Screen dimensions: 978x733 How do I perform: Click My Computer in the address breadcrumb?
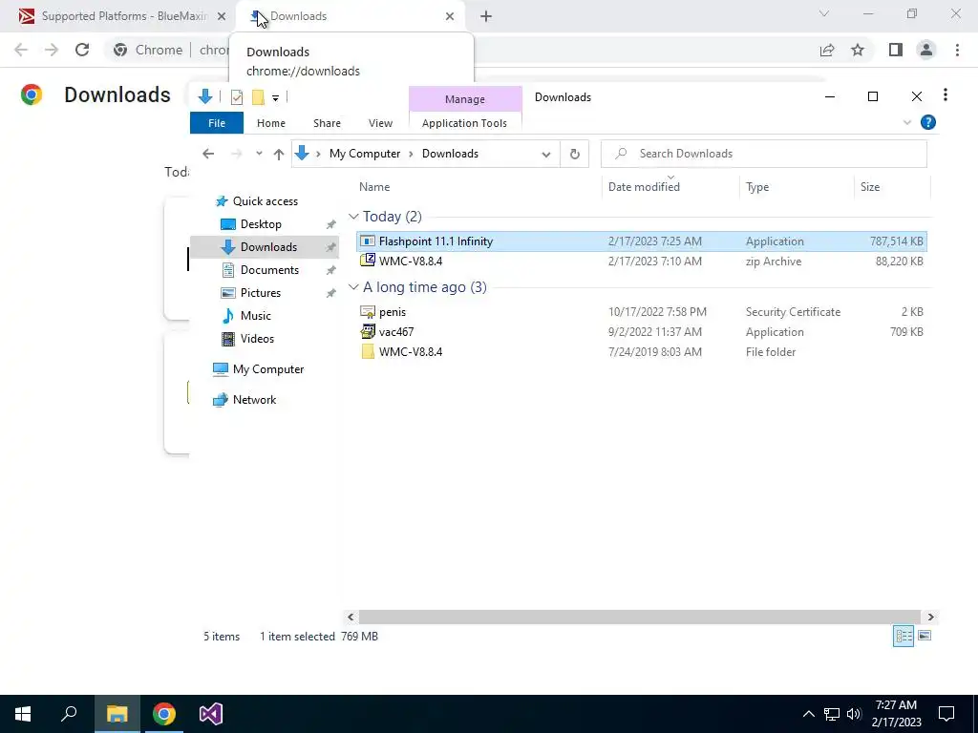pyautogui.click(x=365, y=154)
